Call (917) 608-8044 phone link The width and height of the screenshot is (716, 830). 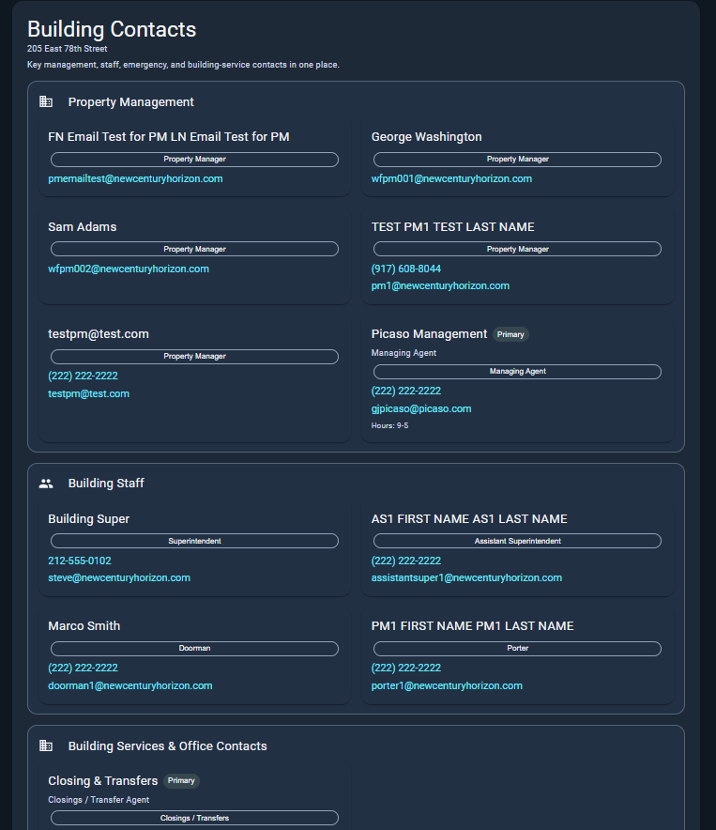click(406, 269)
